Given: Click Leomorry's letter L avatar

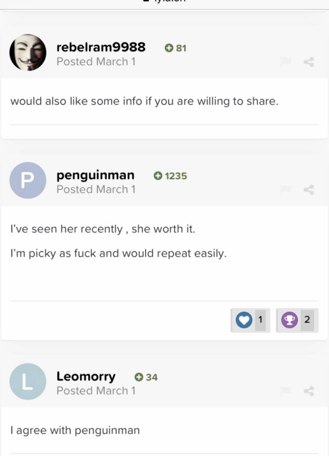Looking at the screenshot, I should click(x=28, y=381).
